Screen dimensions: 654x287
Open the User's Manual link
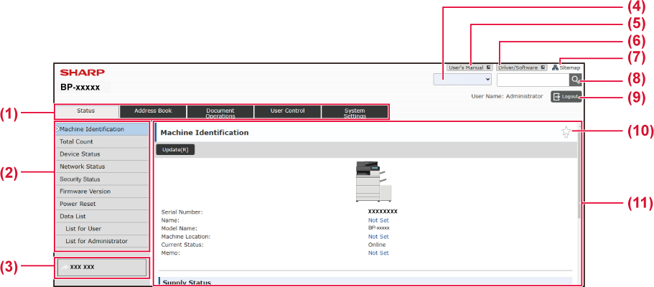pos(470,67)
